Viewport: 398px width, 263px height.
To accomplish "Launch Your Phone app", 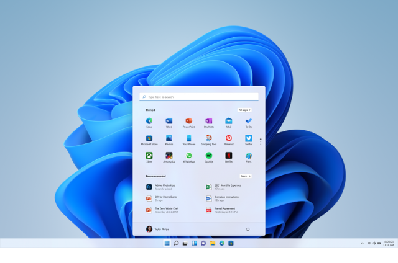I will [x=189, y=140].
